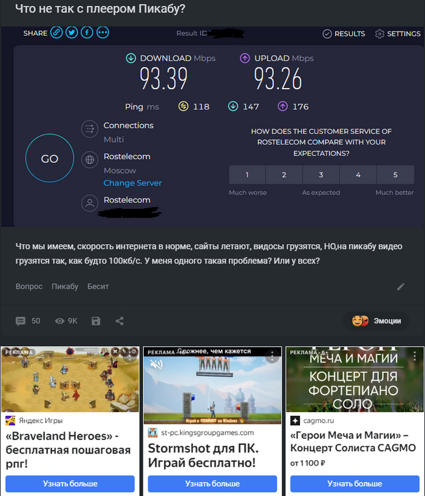The image size is (425, 496).
Task: Share result on Facebook
Action: (87, 33)
